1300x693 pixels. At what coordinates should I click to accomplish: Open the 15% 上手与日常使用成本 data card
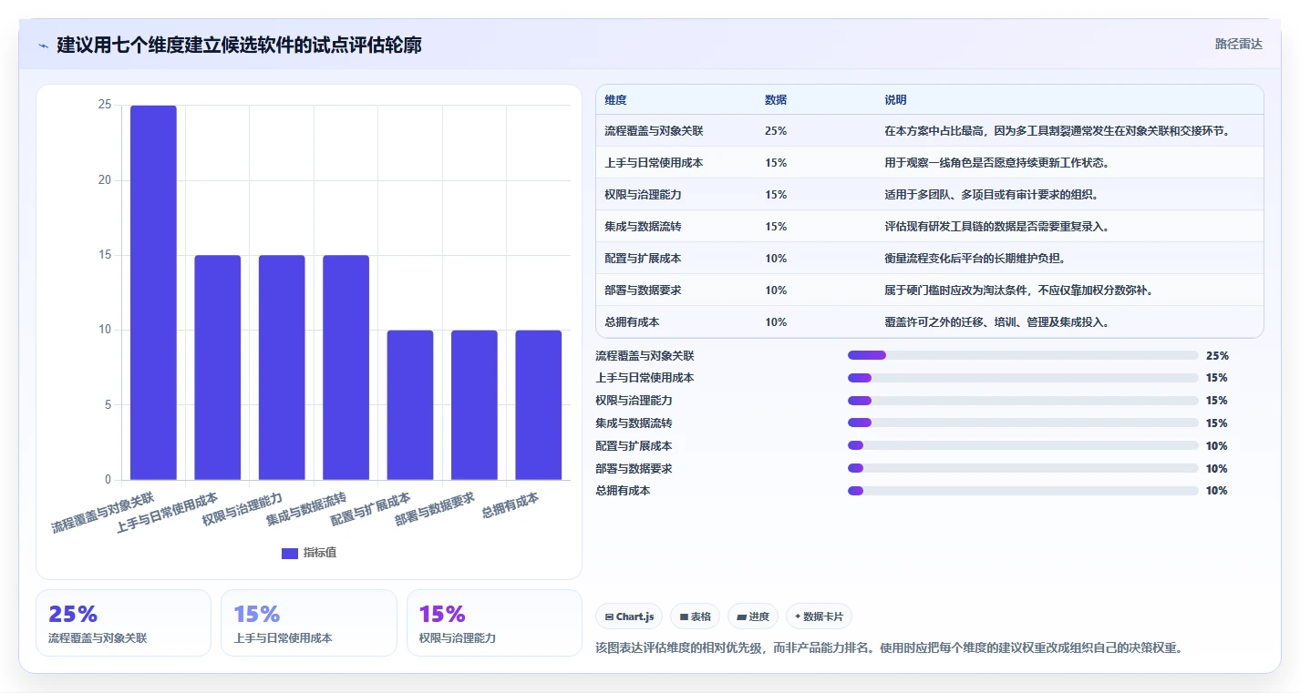tap(309, 623)
